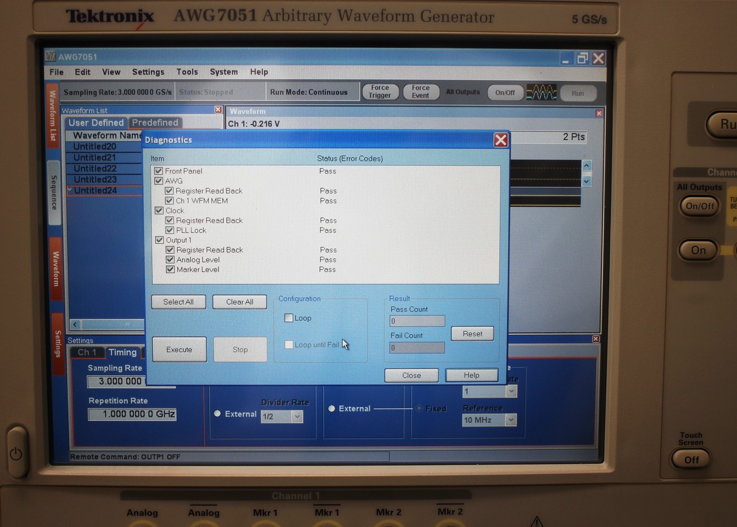Restore the AWG7051 window size
The height and width of the screenshot is (527, 737).
pyautogui.click(x=582, y=58)
